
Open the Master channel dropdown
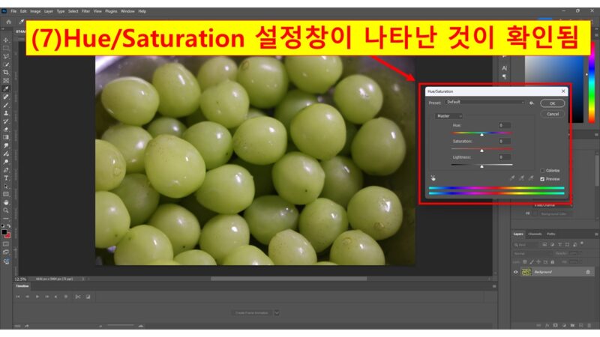(x=448, y=116)
